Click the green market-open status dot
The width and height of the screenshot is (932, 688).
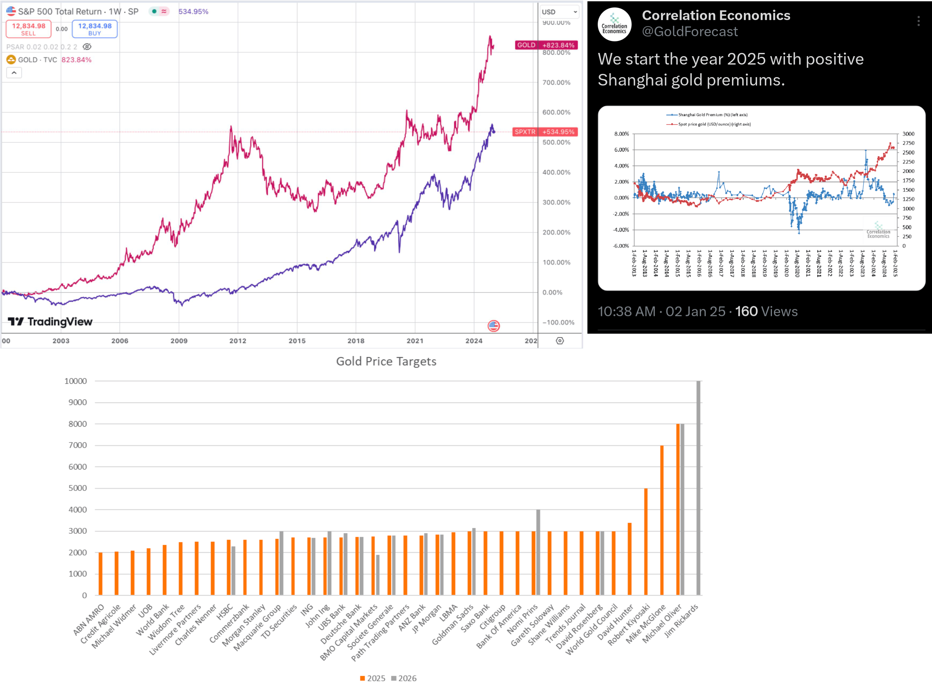[x=155, y=12]
